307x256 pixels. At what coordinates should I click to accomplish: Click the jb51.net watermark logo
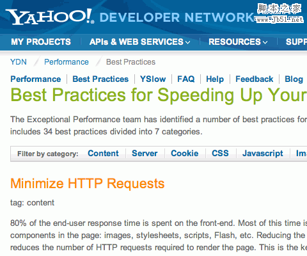pos(279,13)
